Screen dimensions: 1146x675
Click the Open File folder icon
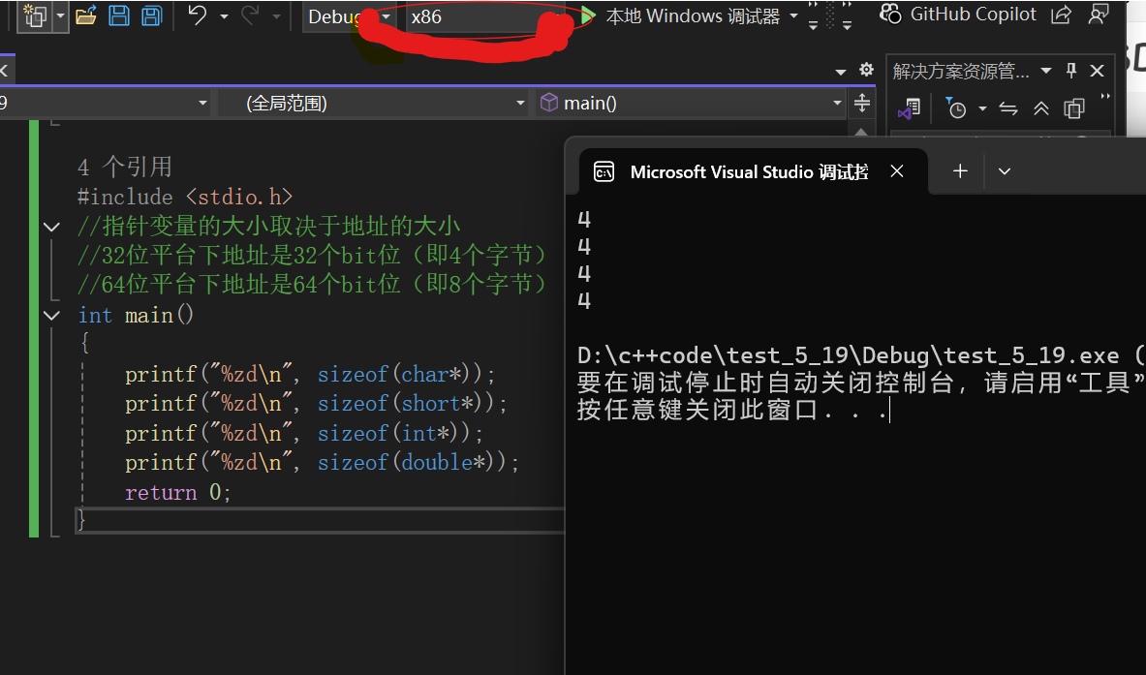tap(86, 15)
